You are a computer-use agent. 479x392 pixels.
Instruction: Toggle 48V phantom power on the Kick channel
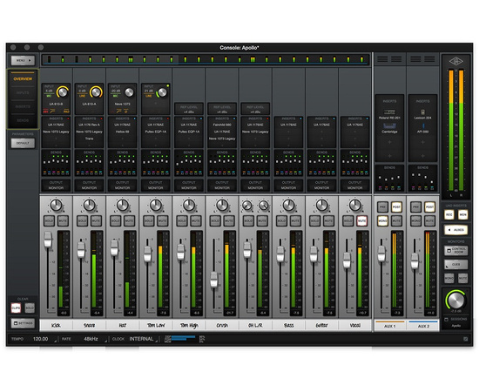click(x=45, y=112)
